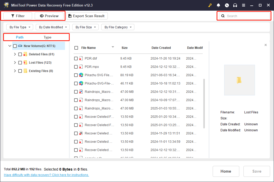274x182 pixels.
Task: Click the key icon to register license
Action: pos(210,5)
